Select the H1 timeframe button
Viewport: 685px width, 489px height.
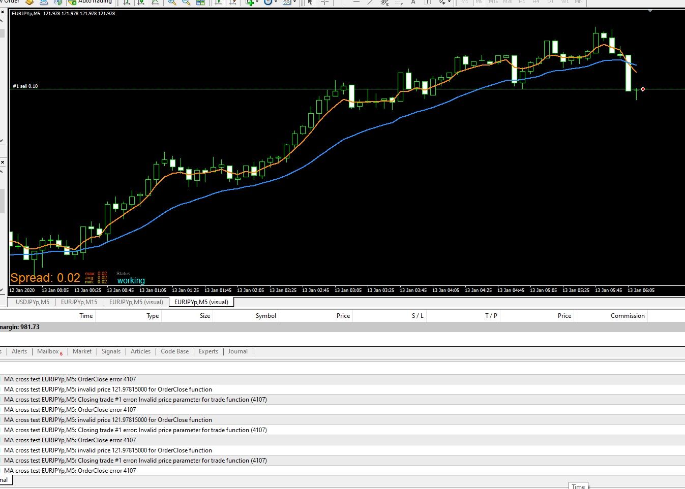[x=522, y=2]
